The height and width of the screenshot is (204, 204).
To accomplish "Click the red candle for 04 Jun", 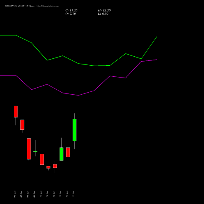I will (x=16, y=111).
